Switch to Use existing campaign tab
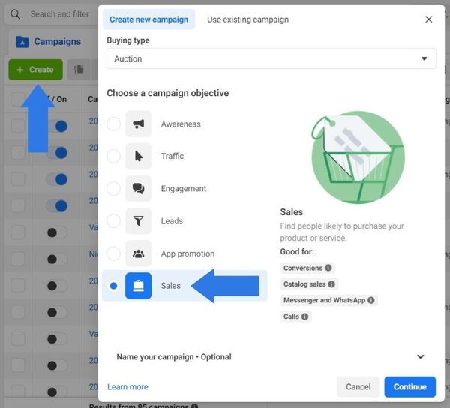Viewport: 450px width, 408px height. (247, 19)
